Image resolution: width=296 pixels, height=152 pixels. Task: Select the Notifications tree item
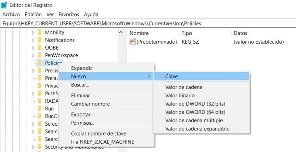[60, 40]
